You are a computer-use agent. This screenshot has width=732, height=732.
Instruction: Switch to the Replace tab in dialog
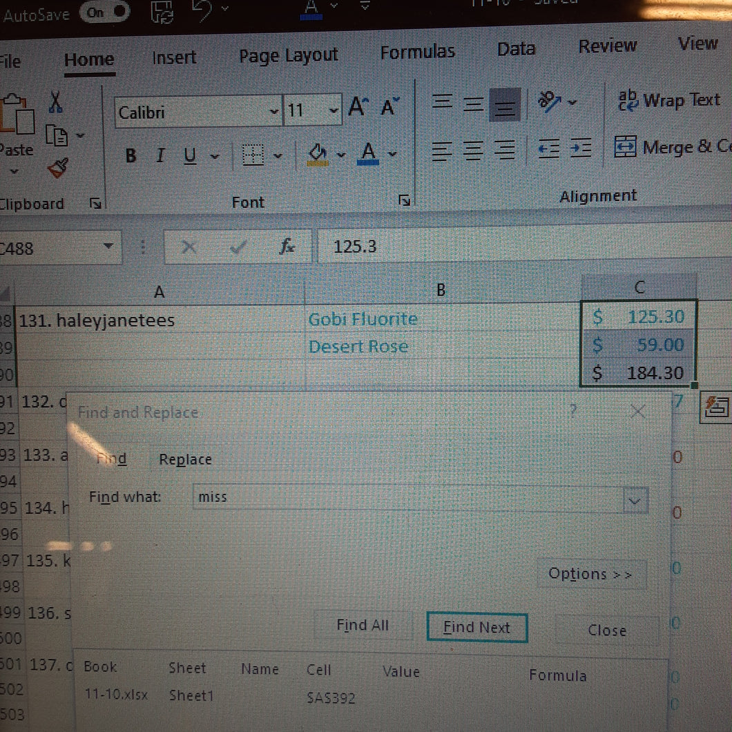tap(185, 459)
